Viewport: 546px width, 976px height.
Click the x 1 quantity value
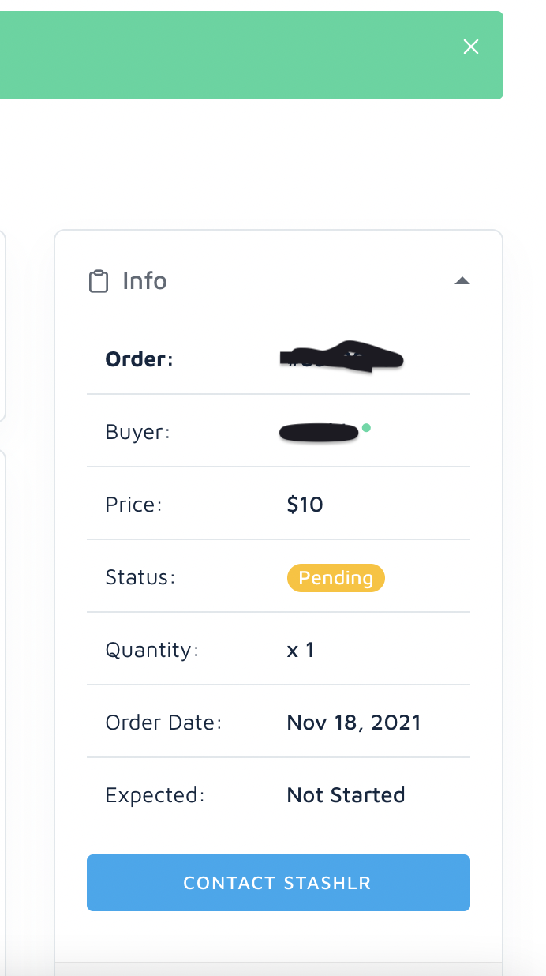(x=301, y=650)
